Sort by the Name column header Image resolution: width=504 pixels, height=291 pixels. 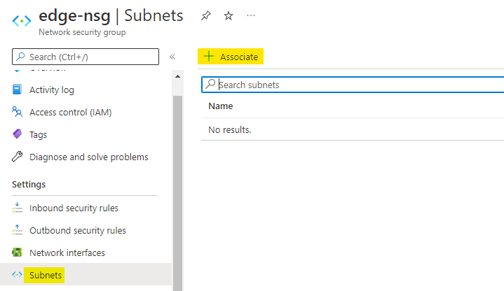click(x=221, y=106)
